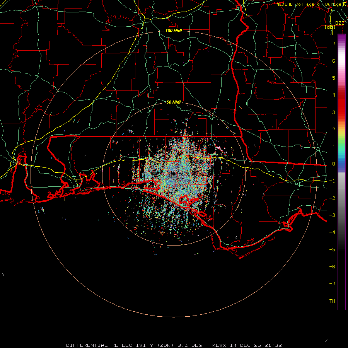Click the 100 NMI range ring label
This screenshot has height=348, width=348.
pyautogui.click(x=174, y=31)
